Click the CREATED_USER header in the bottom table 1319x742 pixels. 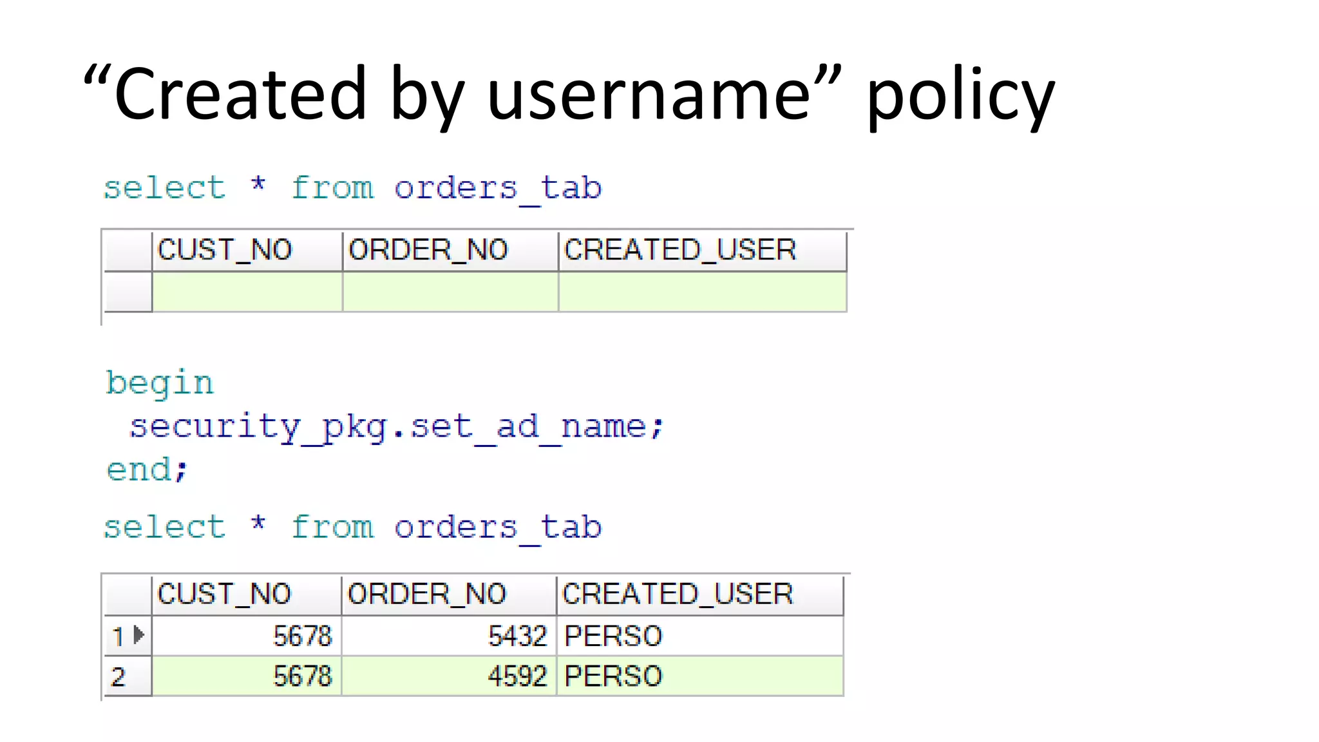click(x=700, y=595)
